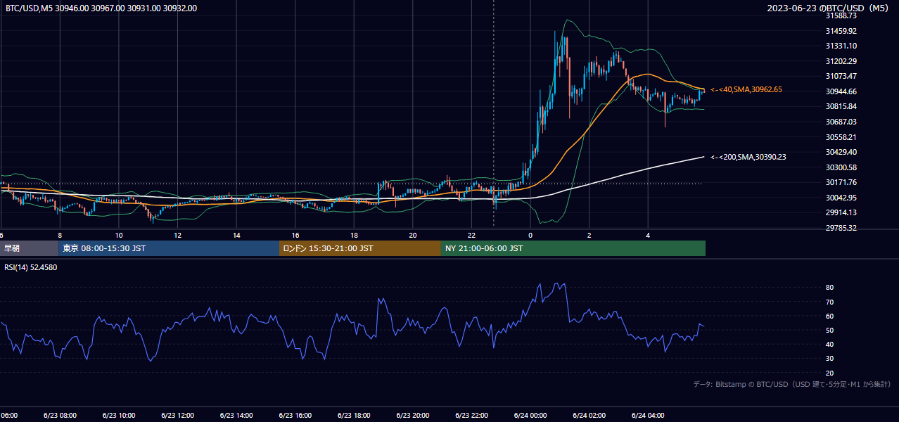The image size is (899, 422).
Task: Click hour tick 10 under the price chart
Action: 119,235
